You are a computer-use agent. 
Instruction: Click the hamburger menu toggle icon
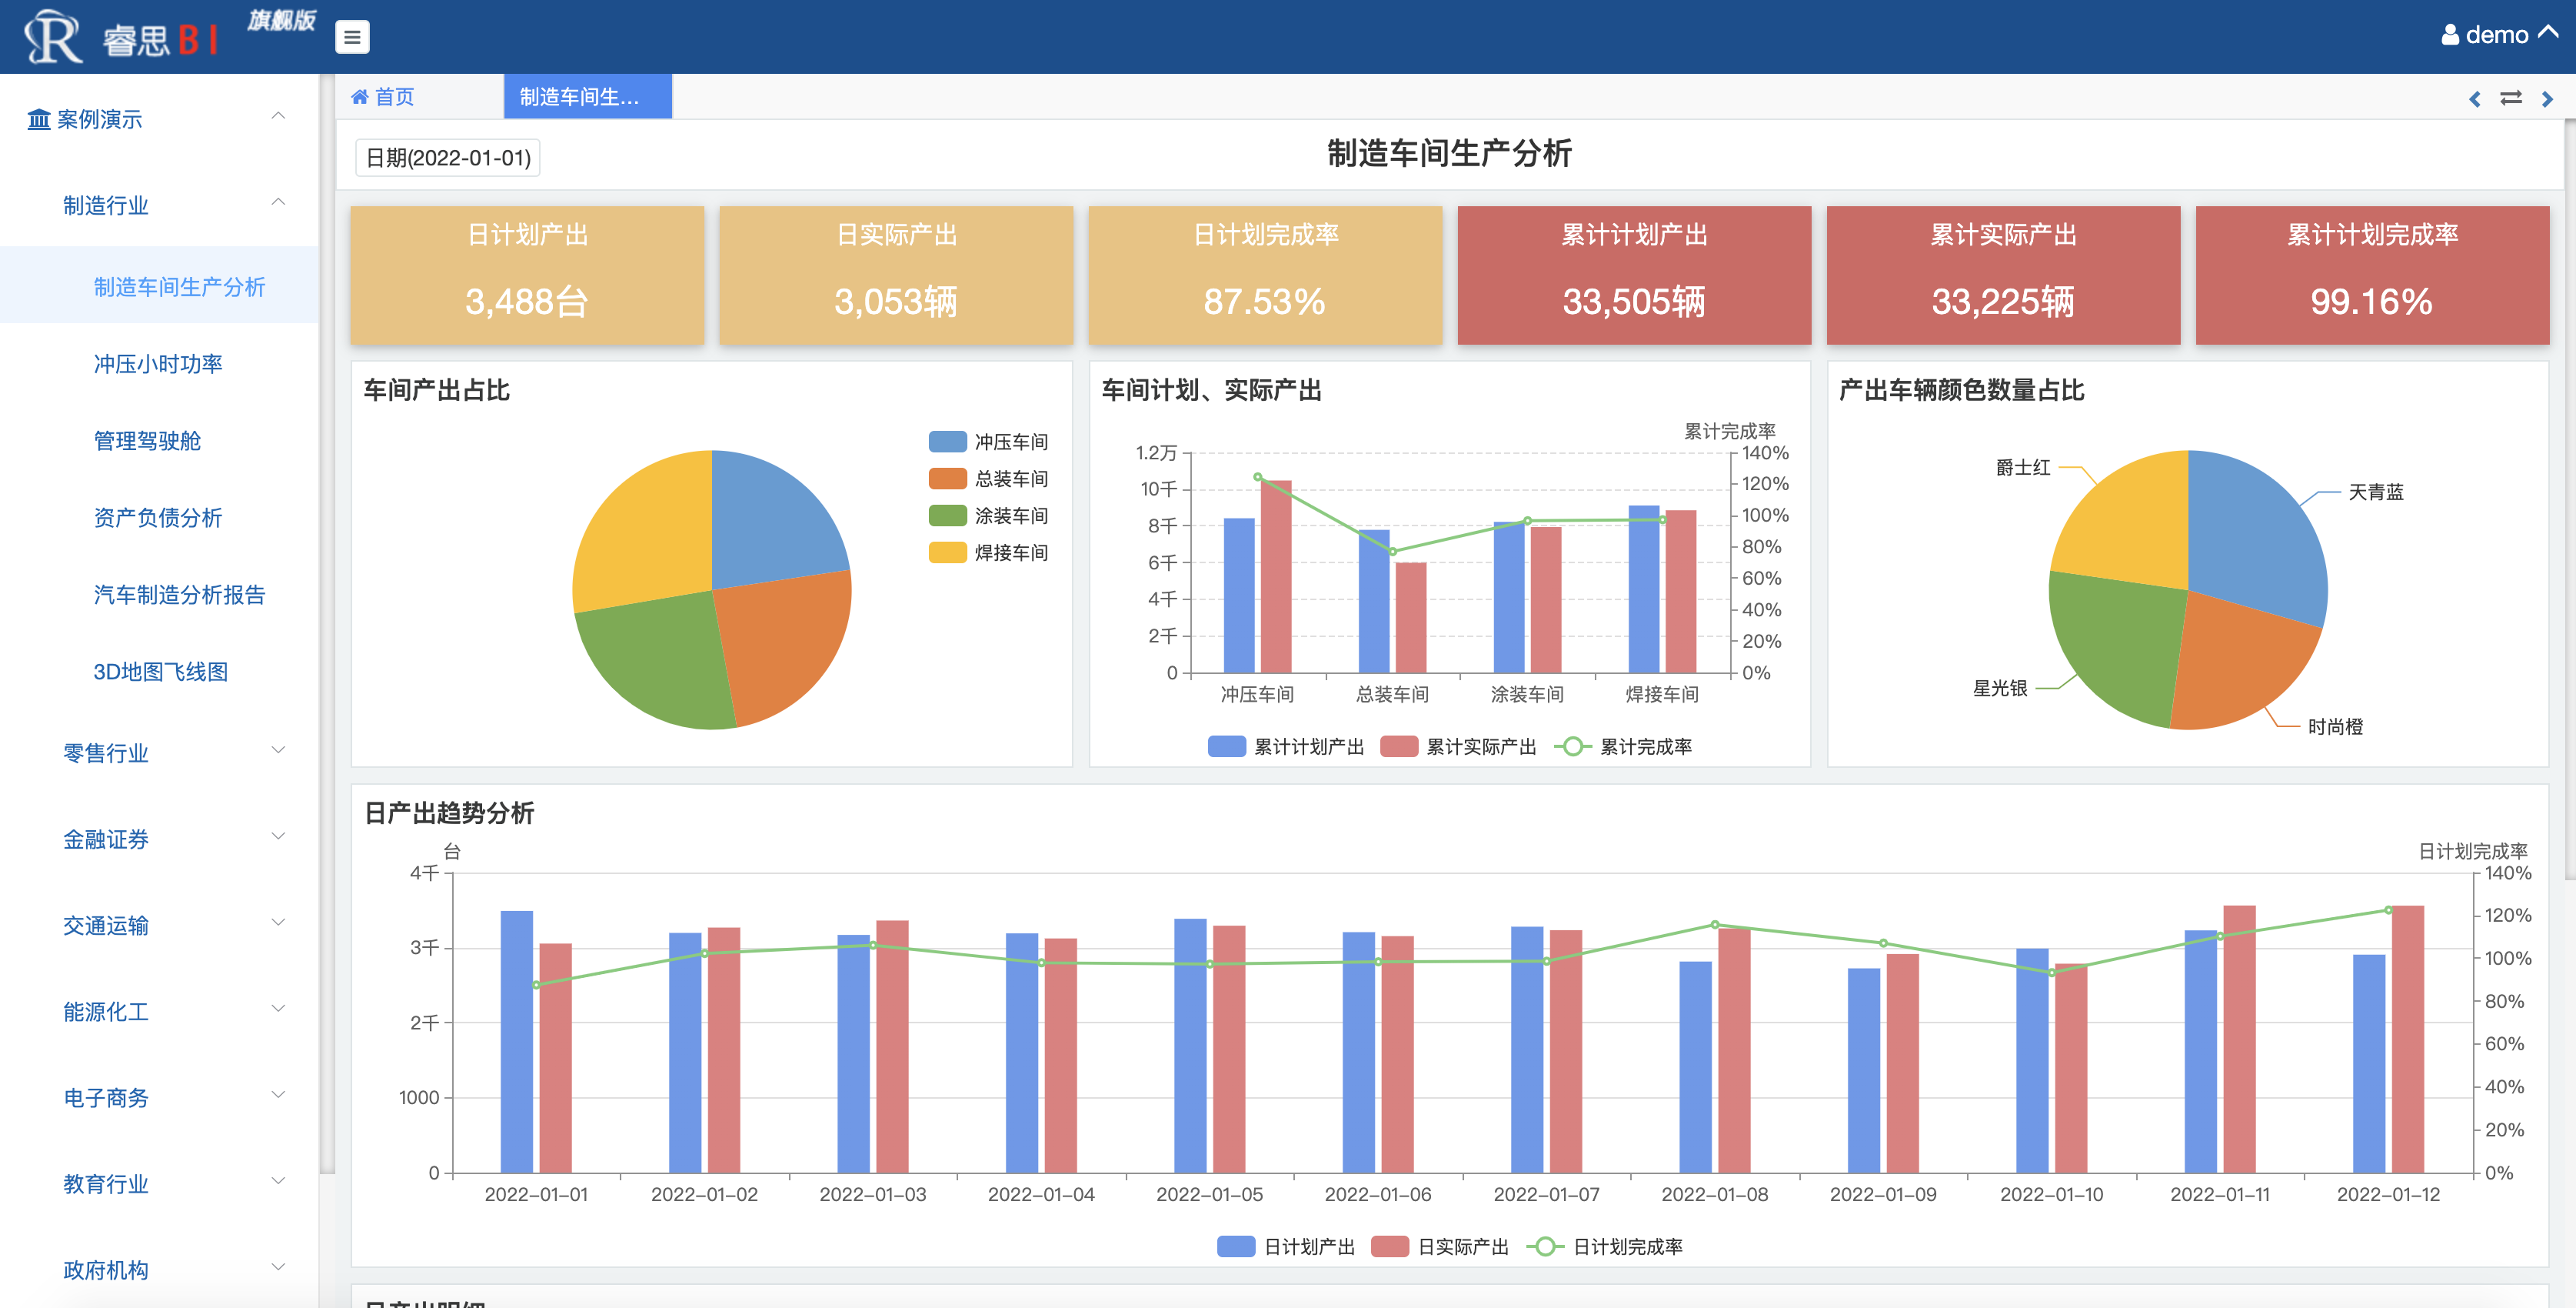coord(351,37)
